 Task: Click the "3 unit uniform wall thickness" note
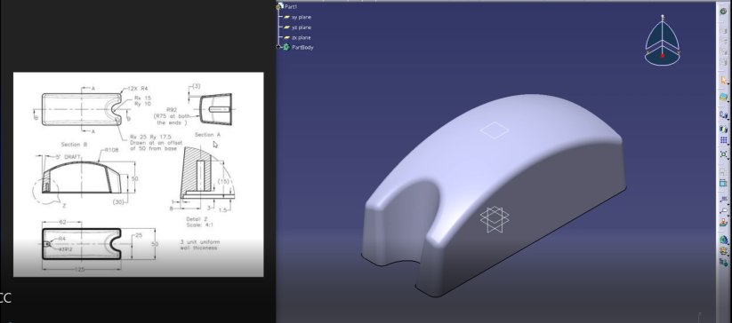200,245
